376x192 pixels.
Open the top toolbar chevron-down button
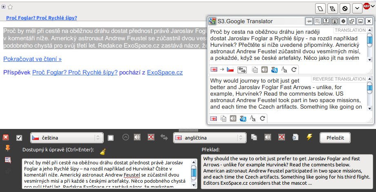357,9
